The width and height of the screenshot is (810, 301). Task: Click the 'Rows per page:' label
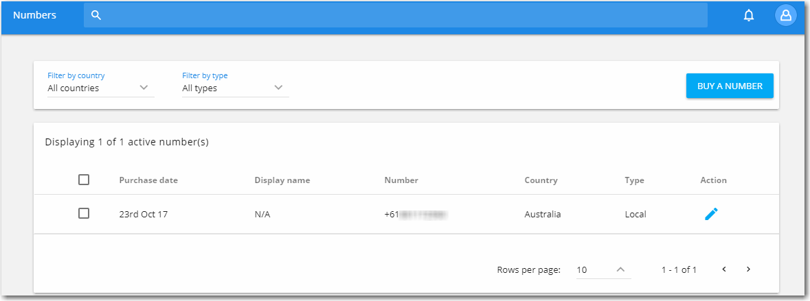[528, 270]
